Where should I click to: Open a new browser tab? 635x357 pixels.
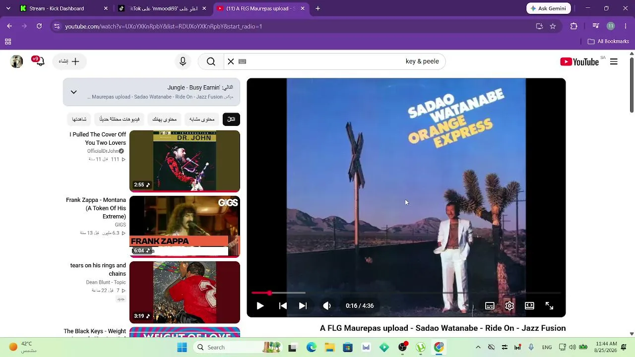[x=318, y=8]
